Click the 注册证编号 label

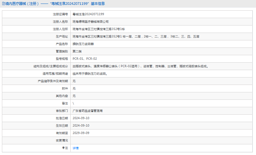coord(60,14)
